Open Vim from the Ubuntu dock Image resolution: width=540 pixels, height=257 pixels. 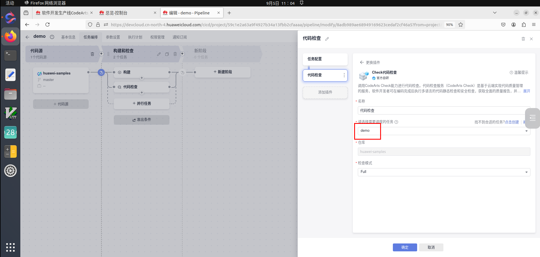[x=10, y=113]
